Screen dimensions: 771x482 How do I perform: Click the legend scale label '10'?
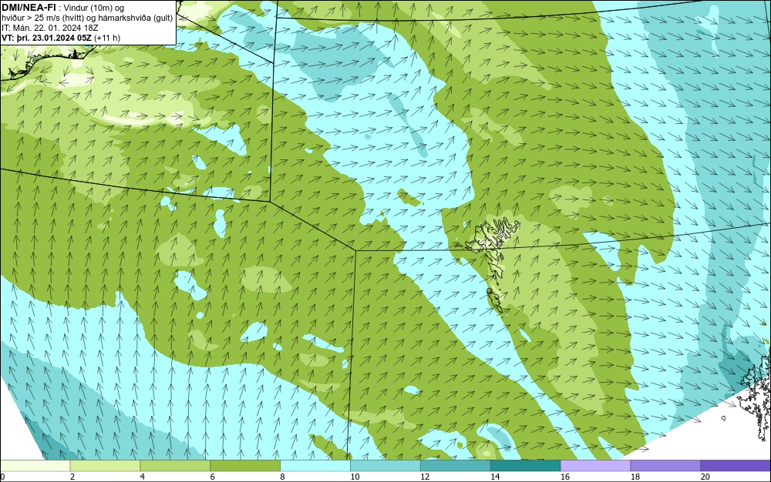point(355,477)
